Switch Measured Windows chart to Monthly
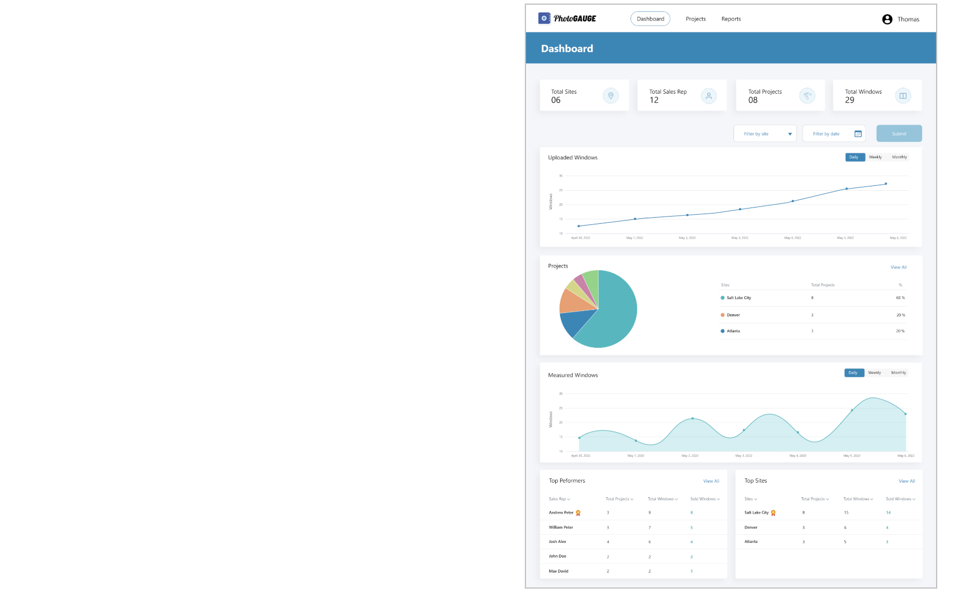Image resolution: width=961 pixels, height=597 pixels. [x=898, y=373]
